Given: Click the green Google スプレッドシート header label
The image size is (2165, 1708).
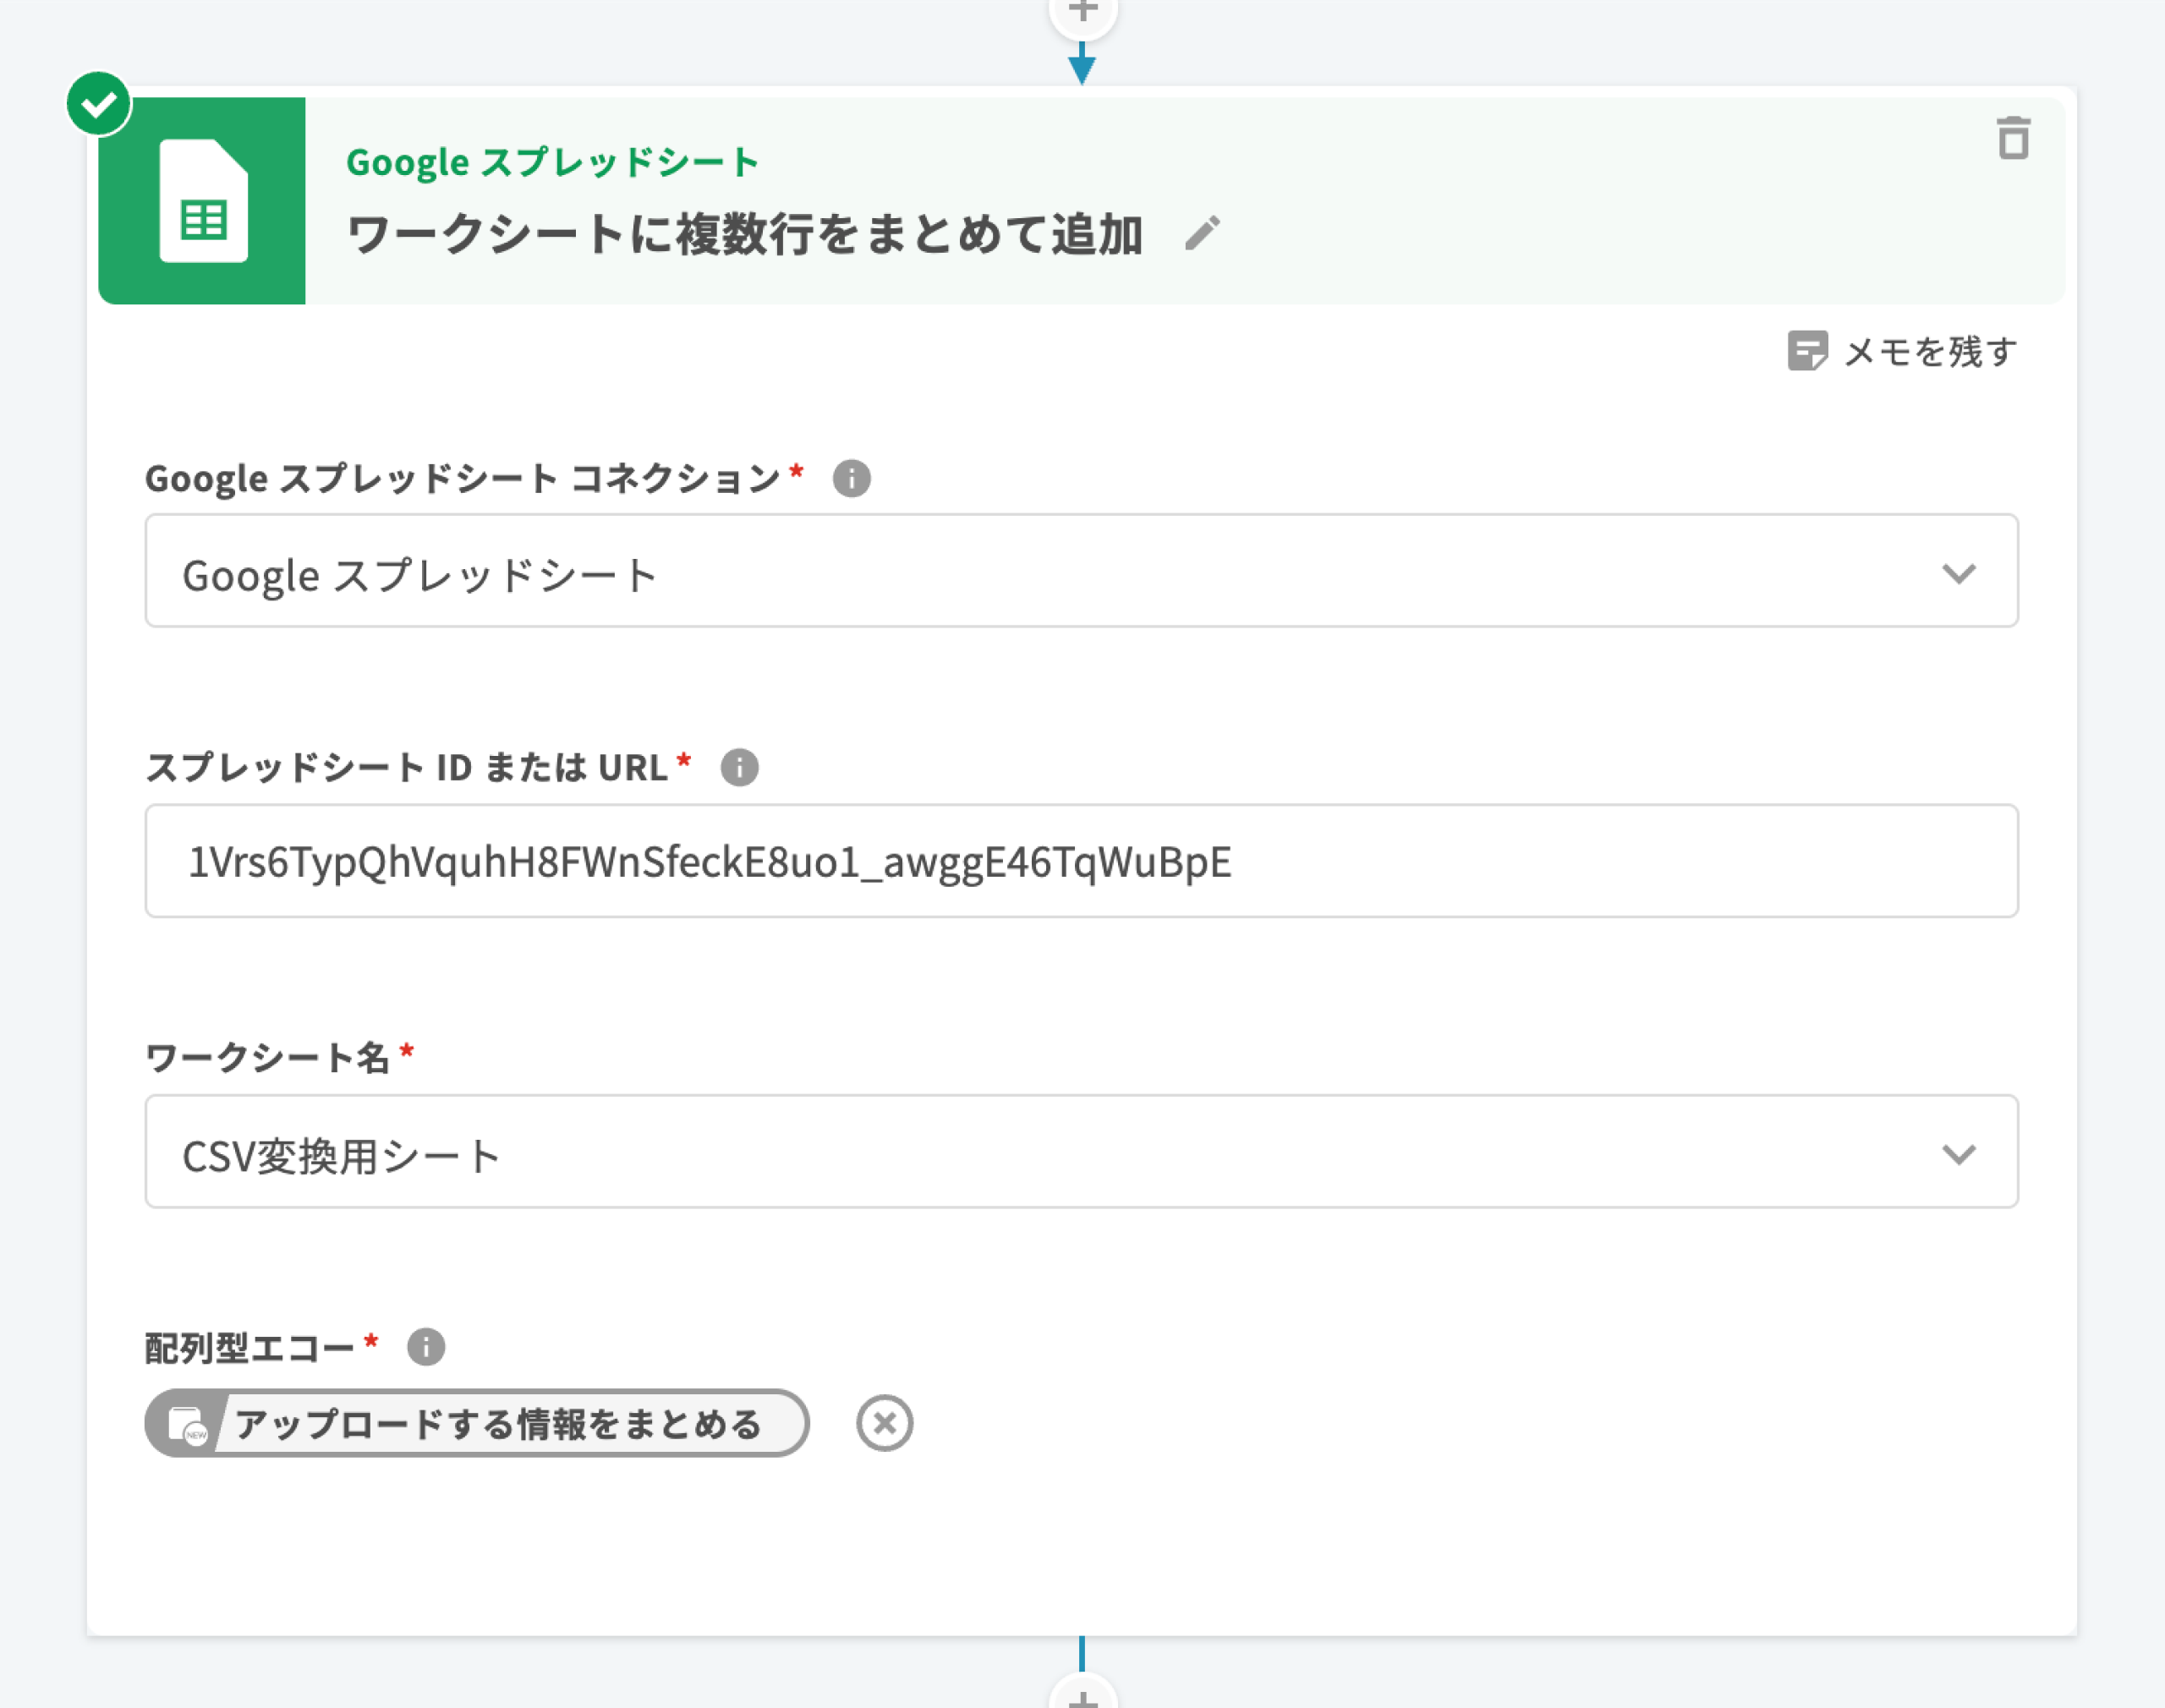Looking at the screenshot, I should 552,162.
